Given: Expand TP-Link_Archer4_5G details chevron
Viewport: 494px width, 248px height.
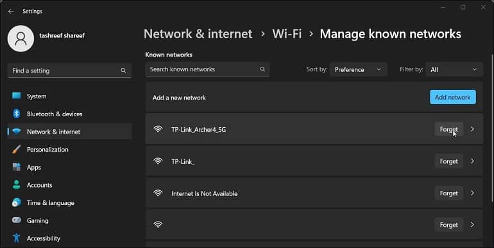Looking at the screenshot, I should pos(472,129).
